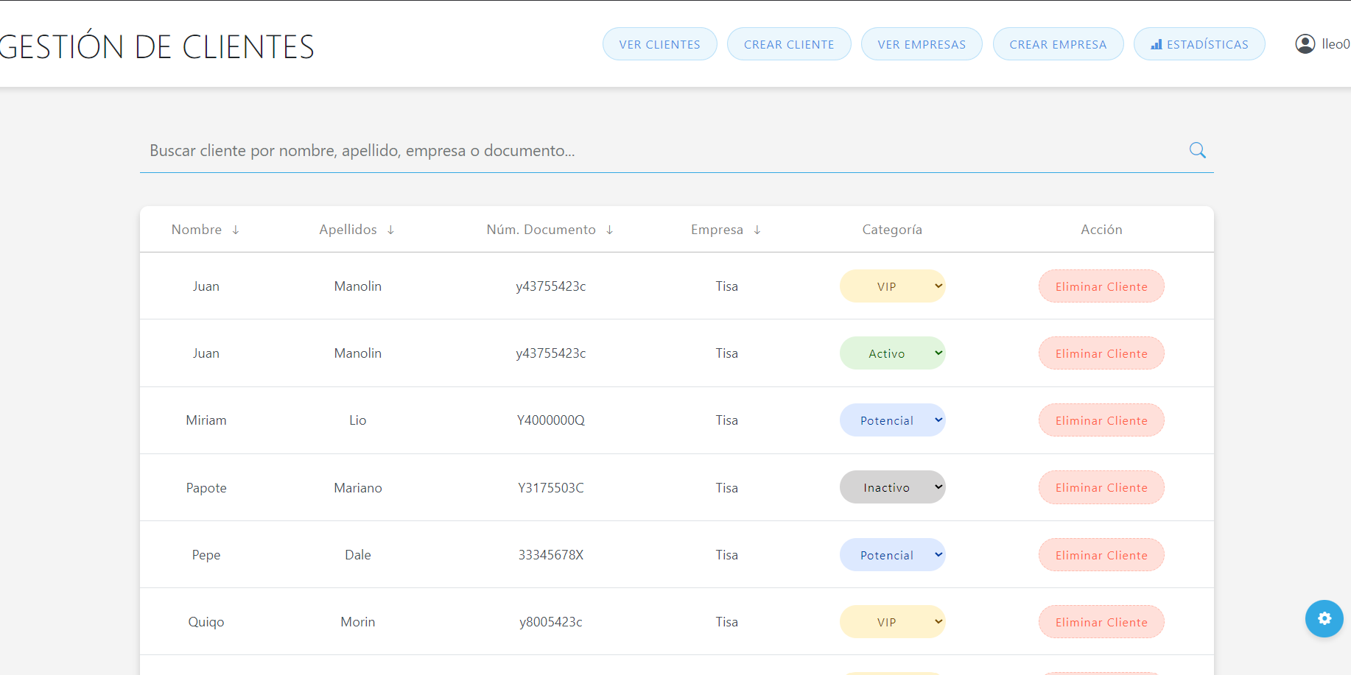Click surname Mariano cell
The height and width of the screenshot is (675, 1351).
point(358,487)
